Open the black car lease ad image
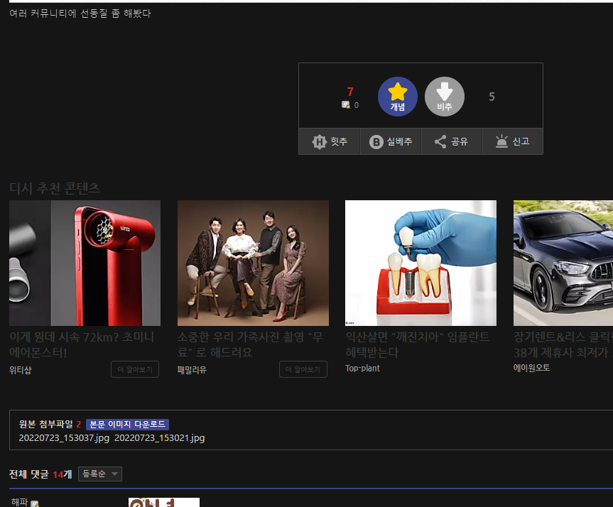This screenshot has height=507, width=613. (x=563, y=263)
